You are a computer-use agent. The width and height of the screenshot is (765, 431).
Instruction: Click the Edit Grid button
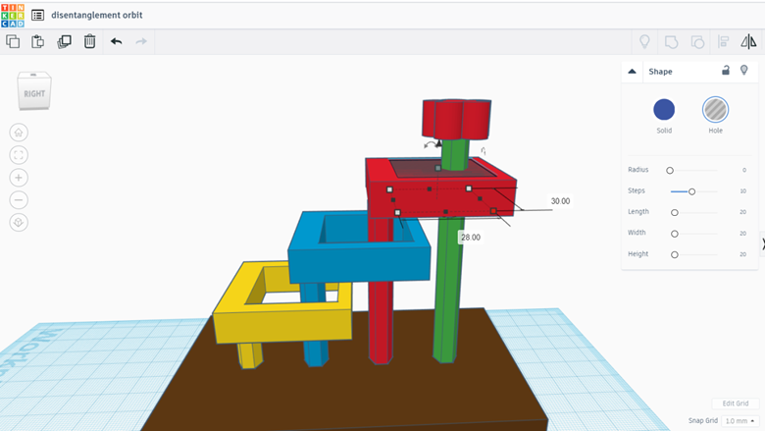point(736,404)
